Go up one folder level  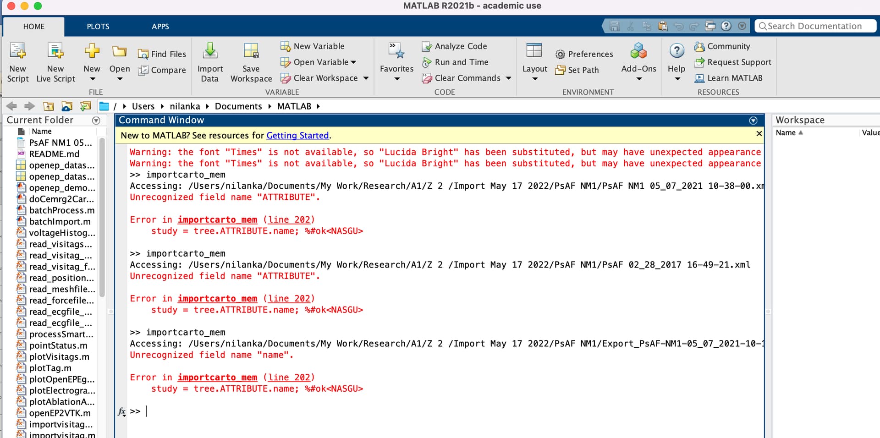(48, 106)
